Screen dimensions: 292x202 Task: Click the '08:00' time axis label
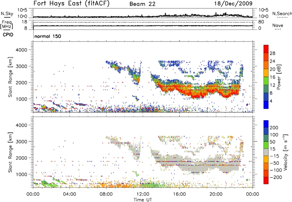106,194
